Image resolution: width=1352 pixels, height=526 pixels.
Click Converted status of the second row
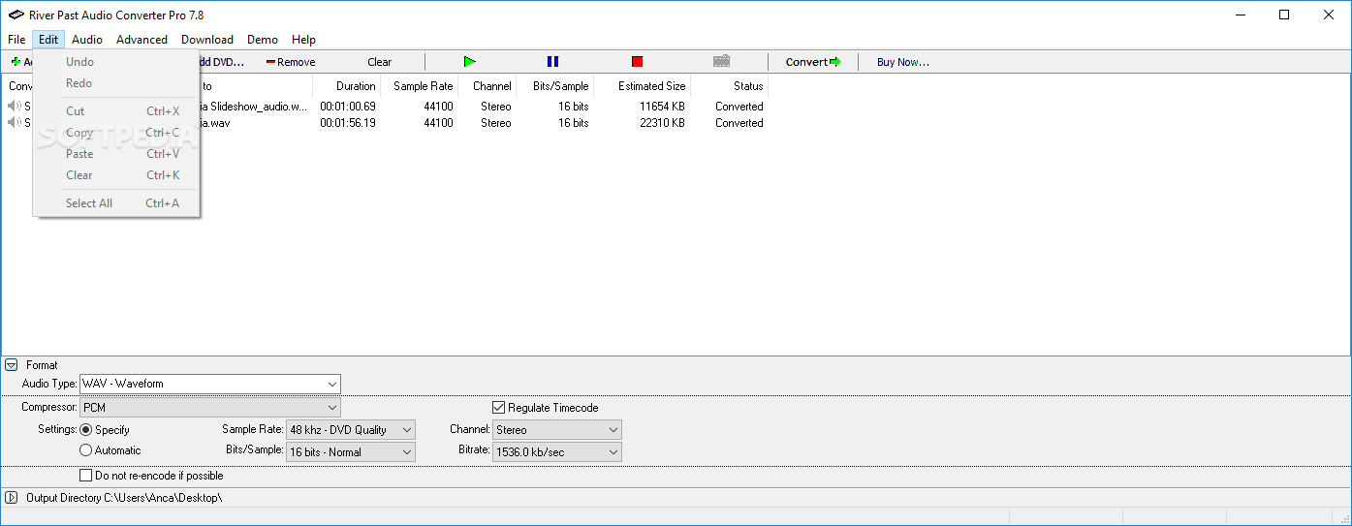[x=739, y=123]
